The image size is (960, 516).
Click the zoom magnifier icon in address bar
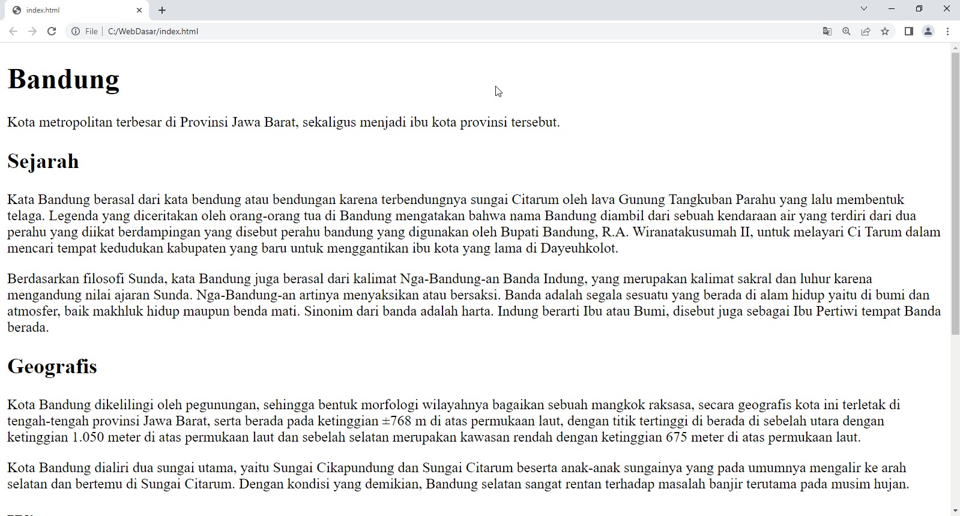point(847,31)
